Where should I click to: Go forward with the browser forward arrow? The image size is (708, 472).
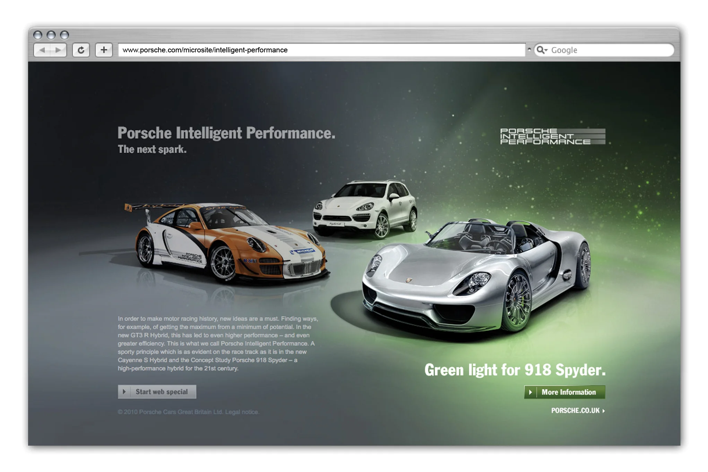pyautogui.click(x=58, y=50)
